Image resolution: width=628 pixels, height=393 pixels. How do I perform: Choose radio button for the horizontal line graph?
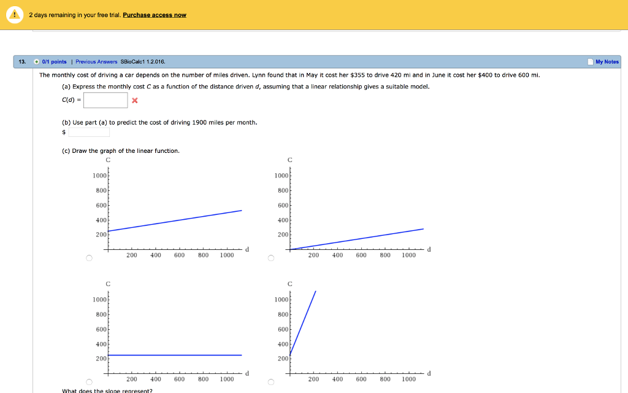[x=89, y=383]
